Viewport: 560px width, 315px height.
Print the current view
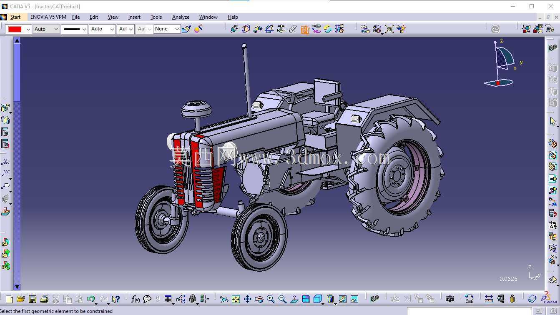[44, 299]
